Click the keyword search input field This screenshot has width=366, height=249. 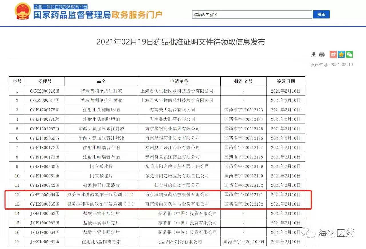[x=252, y=15]
